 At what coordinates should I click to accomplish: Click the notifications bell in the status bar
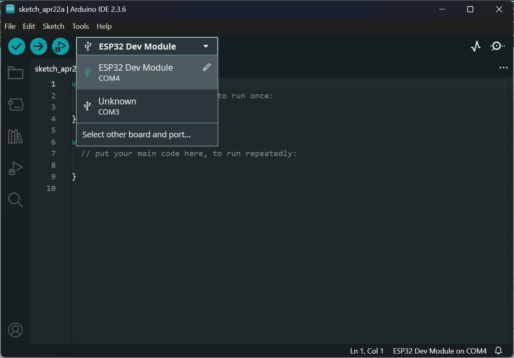point(498,351)
